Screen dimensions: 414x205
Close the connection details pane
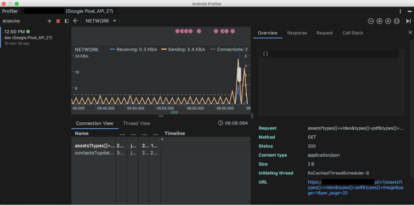[410, 32]
